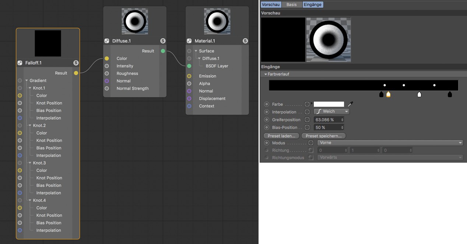Click the solo S icon on Diffuse.1 node
The image size is (467, 244).
[163, 41]
